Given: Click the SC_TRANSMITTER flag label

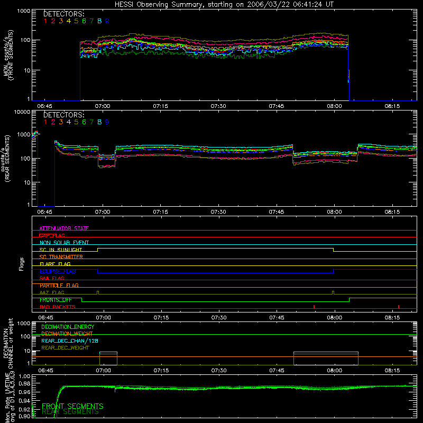Looking at the screenshot, I should [61, 257].
